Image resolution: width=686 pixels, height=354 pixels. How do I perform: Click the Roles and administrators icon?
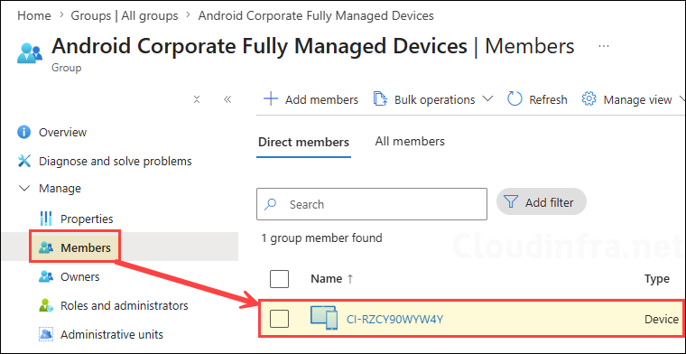(x=46, y=305)
